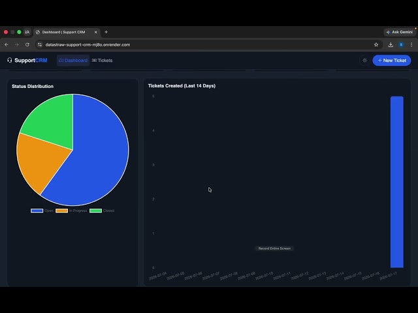Viewport: 418px width, 313px height.
Task: Click the blue bar for 2026-07-17
Action: point(397,182)
